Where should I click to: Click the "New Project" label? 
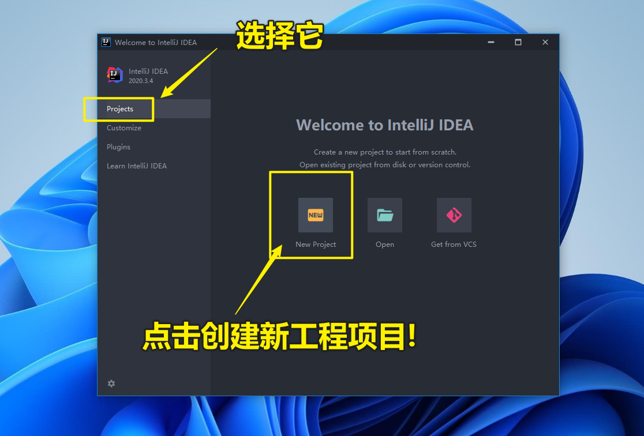click(316, 245)
